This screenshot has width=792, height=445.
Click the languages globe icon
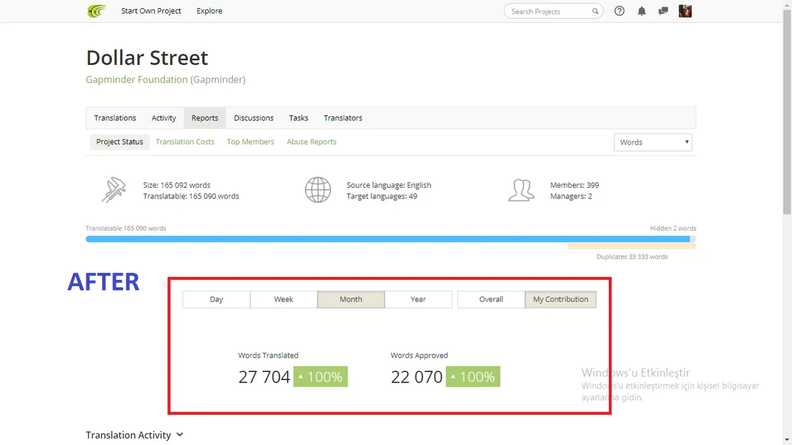point(318,190)
